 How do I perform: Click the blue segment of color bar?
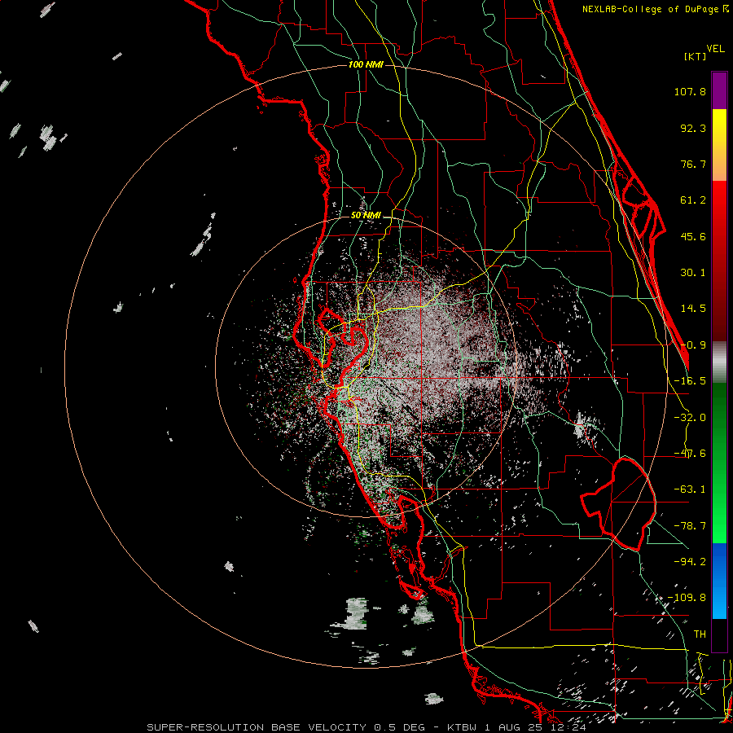[x=719, y=581]
